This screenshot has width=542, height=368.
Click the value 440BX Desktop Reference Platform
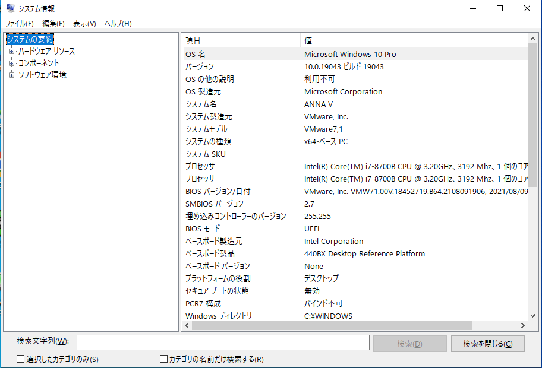[x=364, y=253]
